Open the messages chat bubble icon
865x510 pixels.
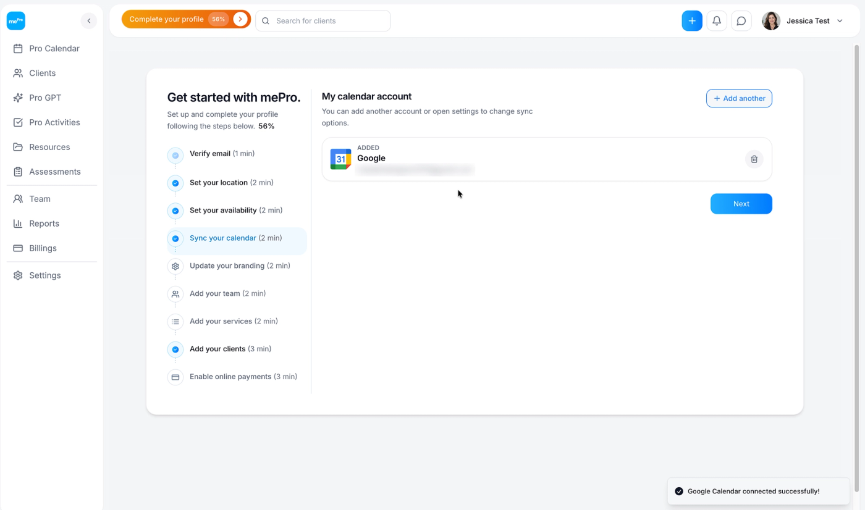pyautogui.click(x=741, y=20)
